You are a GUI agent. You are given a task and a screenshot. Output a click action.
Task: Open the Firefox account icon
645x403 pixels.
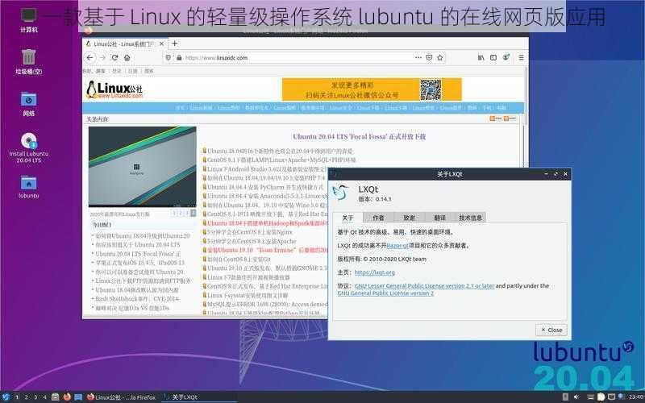[506, 57]
